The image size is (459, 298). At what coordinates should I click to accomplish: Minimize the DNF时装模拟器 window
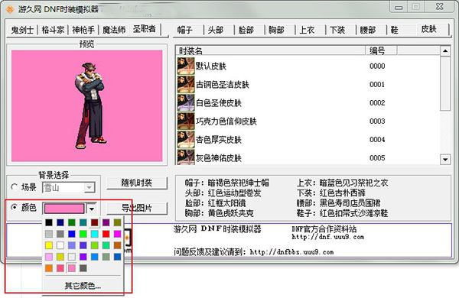tap(399, 8)
